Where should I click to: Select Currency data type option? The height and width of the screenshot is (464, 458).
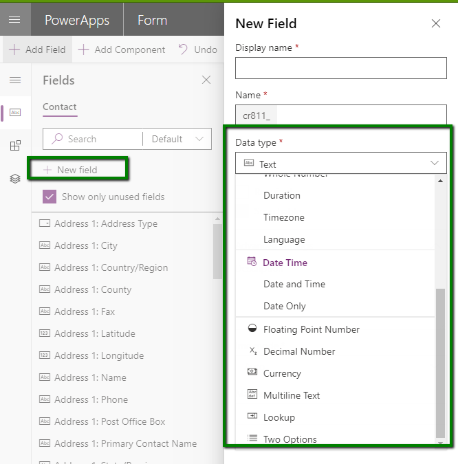click(282, 373)
